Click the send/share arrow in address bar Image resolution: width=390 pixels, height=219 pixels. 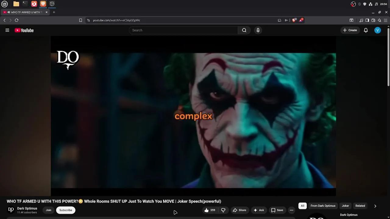[x=286, y=20]
